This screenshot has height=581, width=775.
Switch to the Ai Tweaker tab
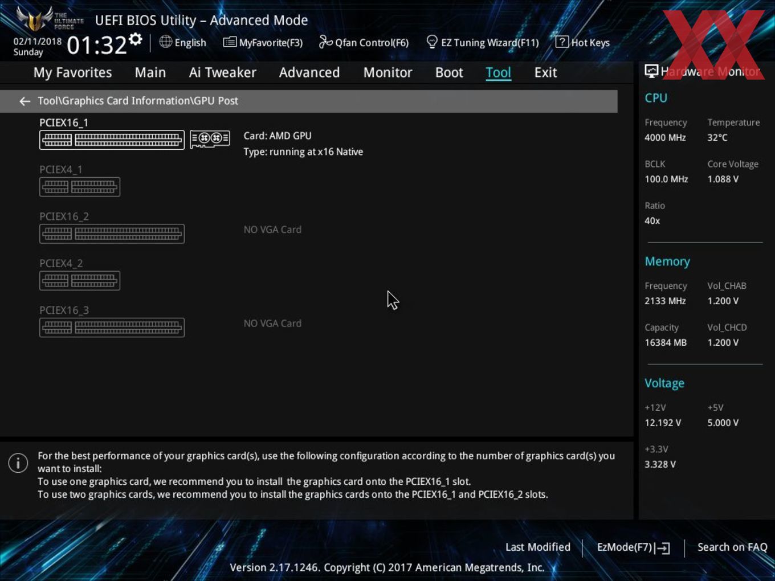(222, 72)
